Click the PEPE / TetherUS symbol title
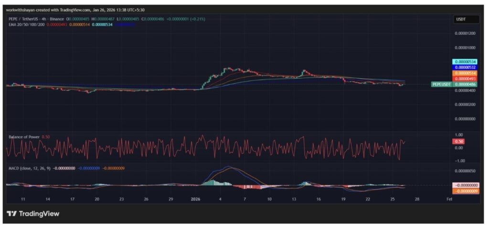489x228 pixels. tap(23, 19)
